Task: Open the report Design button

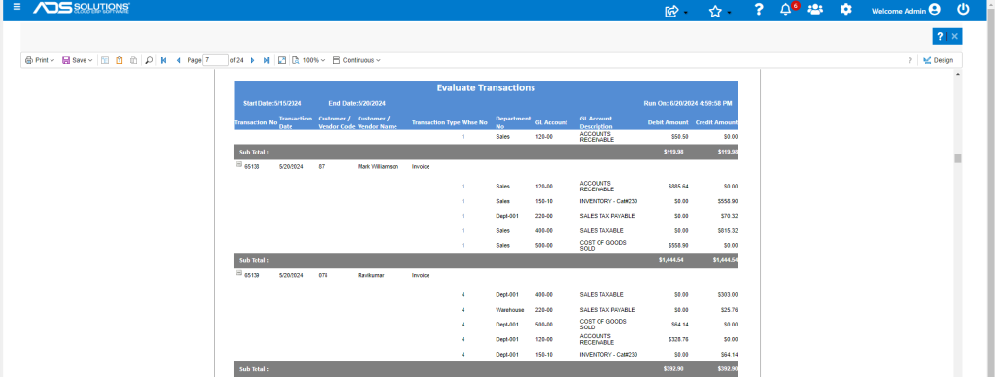Action: [939, 60]
